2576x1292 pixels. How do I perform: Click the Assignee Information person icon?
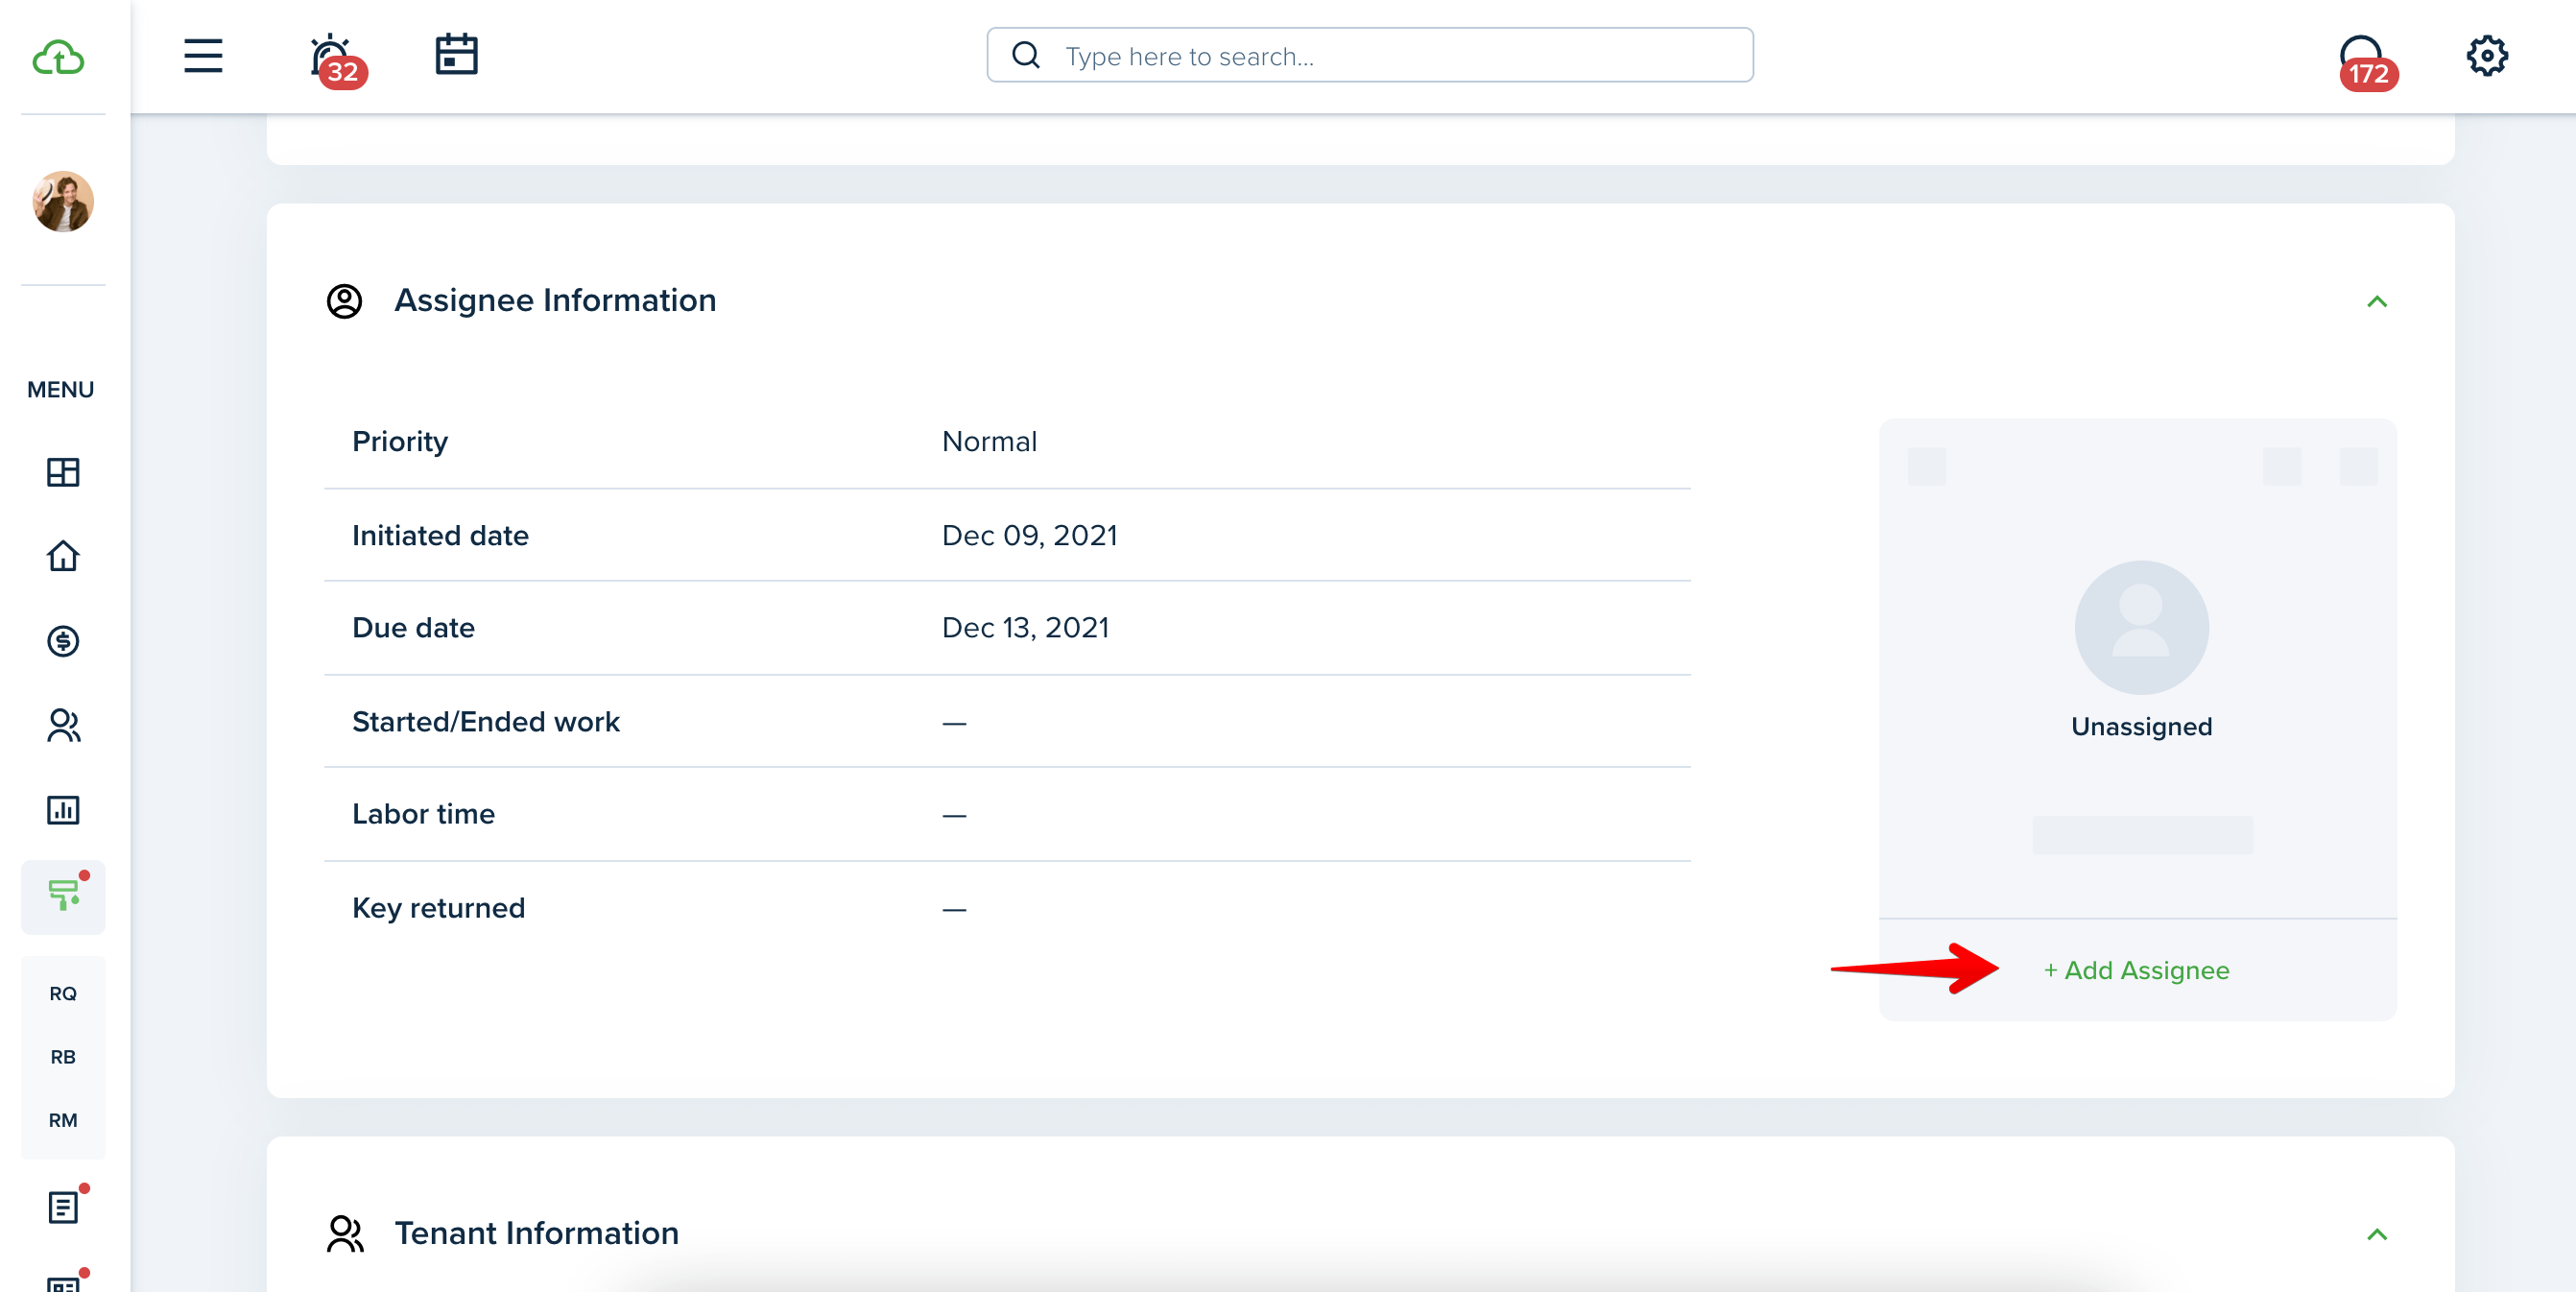[x=344, y=301]
